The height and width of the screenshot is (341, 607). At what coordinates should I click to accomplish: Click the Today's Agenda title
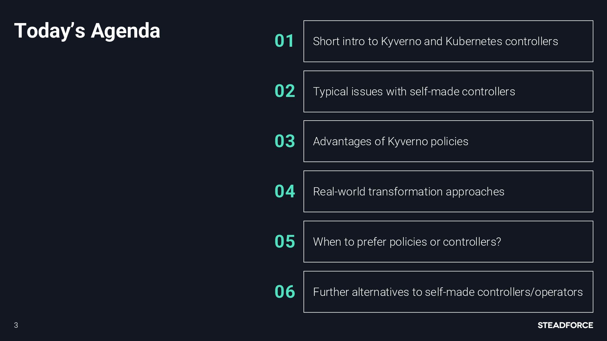[x=87, y=31]
